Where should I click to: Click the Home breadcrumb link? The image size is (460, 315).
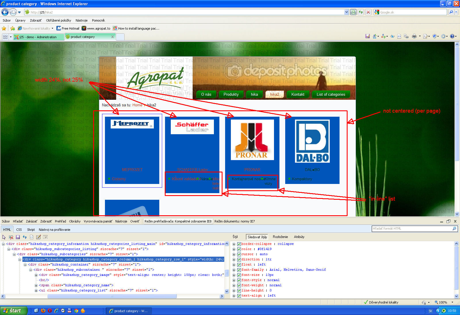pos(137,105)
